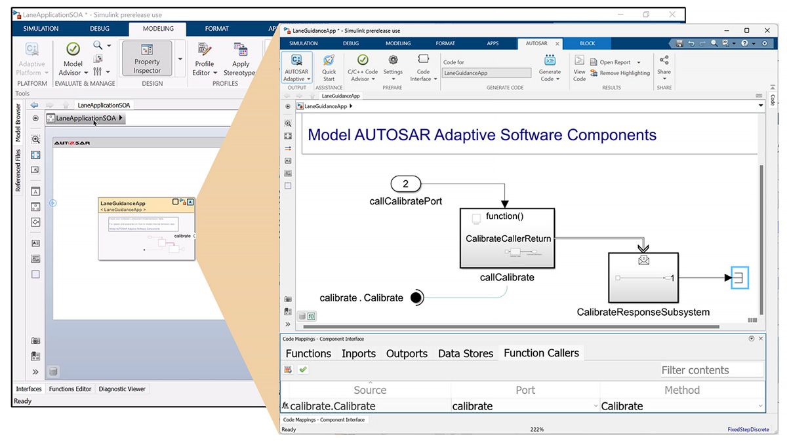Viewport: 787px width, 441px height.
Task: Run the C/C++ Code Advisor
Action: point(361,67)
